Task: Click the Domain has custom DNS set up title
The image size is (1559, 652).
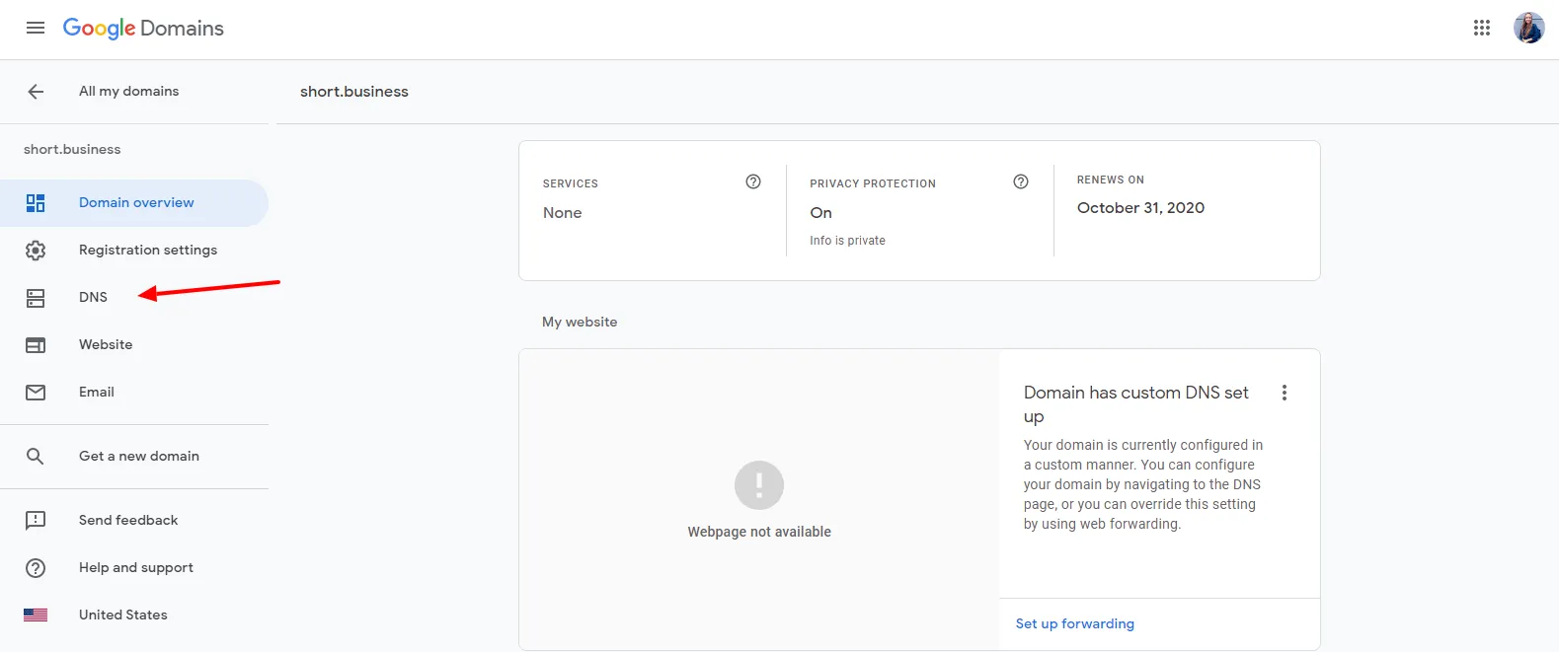Action: 1136,404
